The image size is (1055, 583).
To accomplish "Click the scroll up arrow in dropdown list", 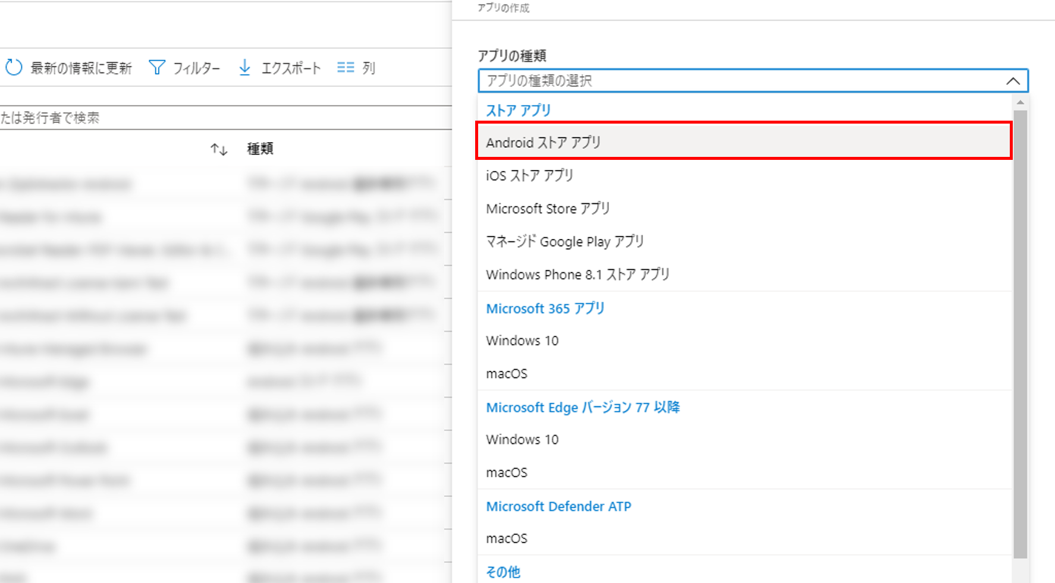I will 1021,103.
